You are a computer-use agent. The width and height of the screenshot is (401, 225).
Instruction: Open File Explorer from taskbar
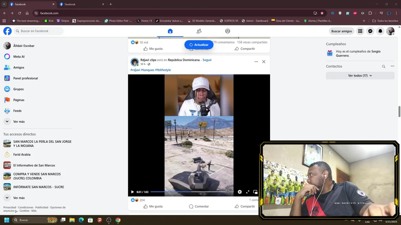(72, 220)
